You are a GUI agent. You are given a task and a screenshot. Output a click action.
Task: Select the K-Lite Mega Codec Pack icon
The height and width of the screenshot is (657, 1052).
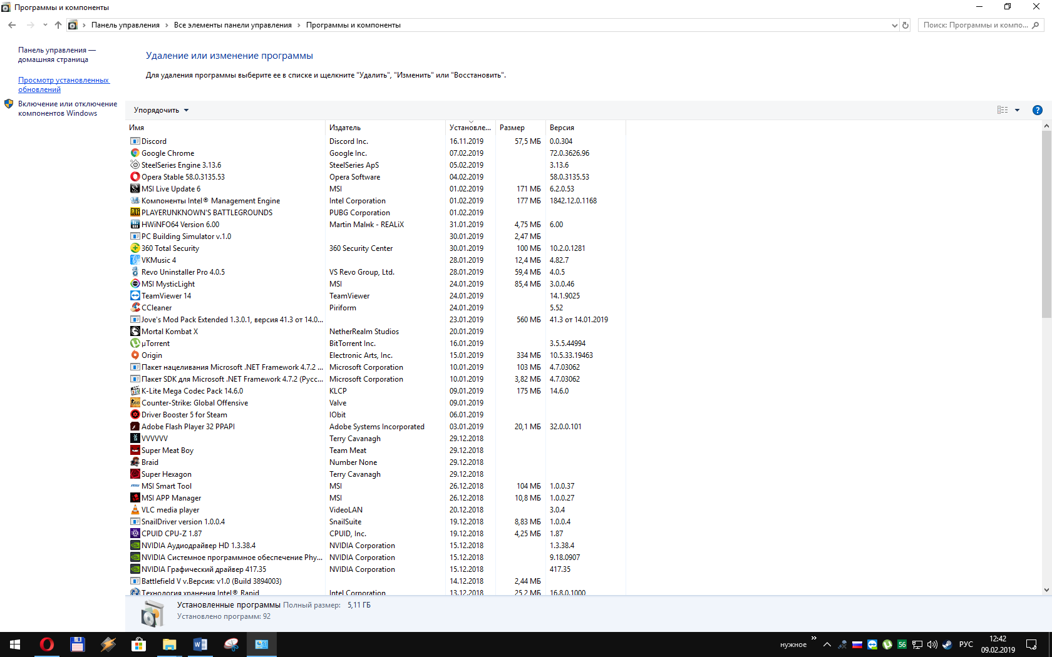pos(135,391)
